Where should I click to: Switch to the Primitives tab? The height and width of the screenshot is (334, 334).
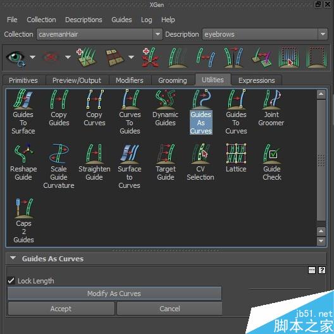23,80
